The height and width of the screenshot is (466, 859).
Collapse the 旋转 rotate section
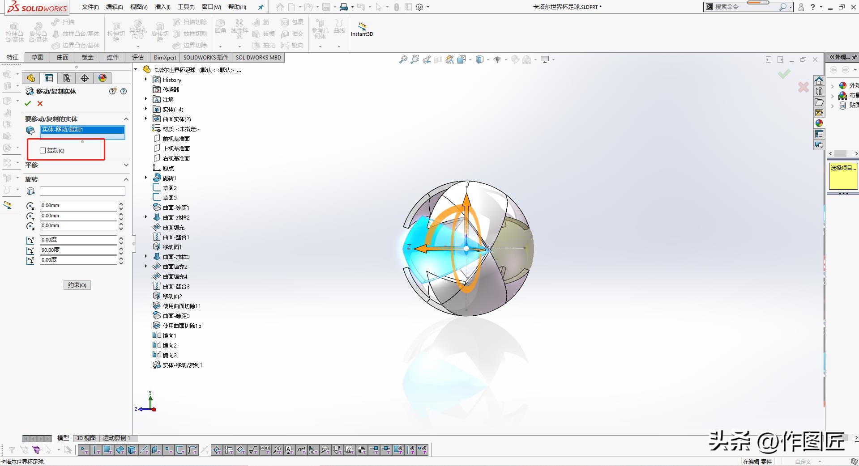coord(126,179)
